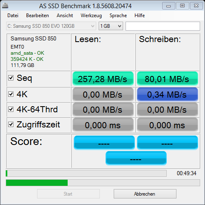Click the Lesen column header

click(88, 39)
